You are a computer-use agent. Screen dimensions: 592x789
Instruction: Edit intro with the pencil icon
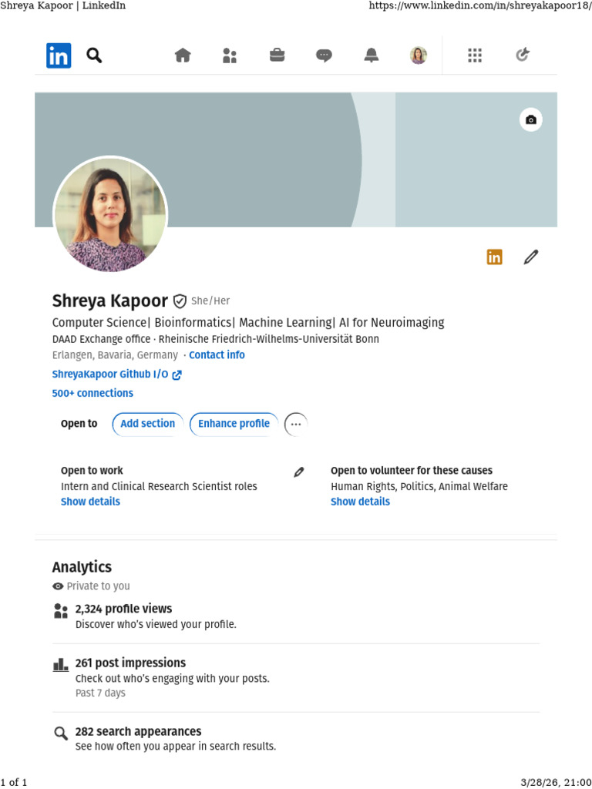coord(530,257)
